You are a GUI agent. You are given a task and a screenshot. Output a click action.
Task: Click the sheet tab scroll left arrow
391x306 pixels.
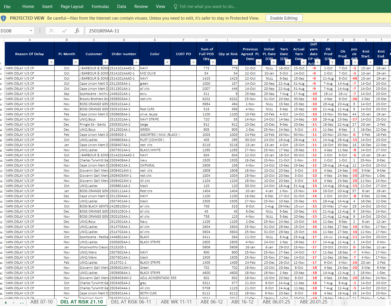6,303
